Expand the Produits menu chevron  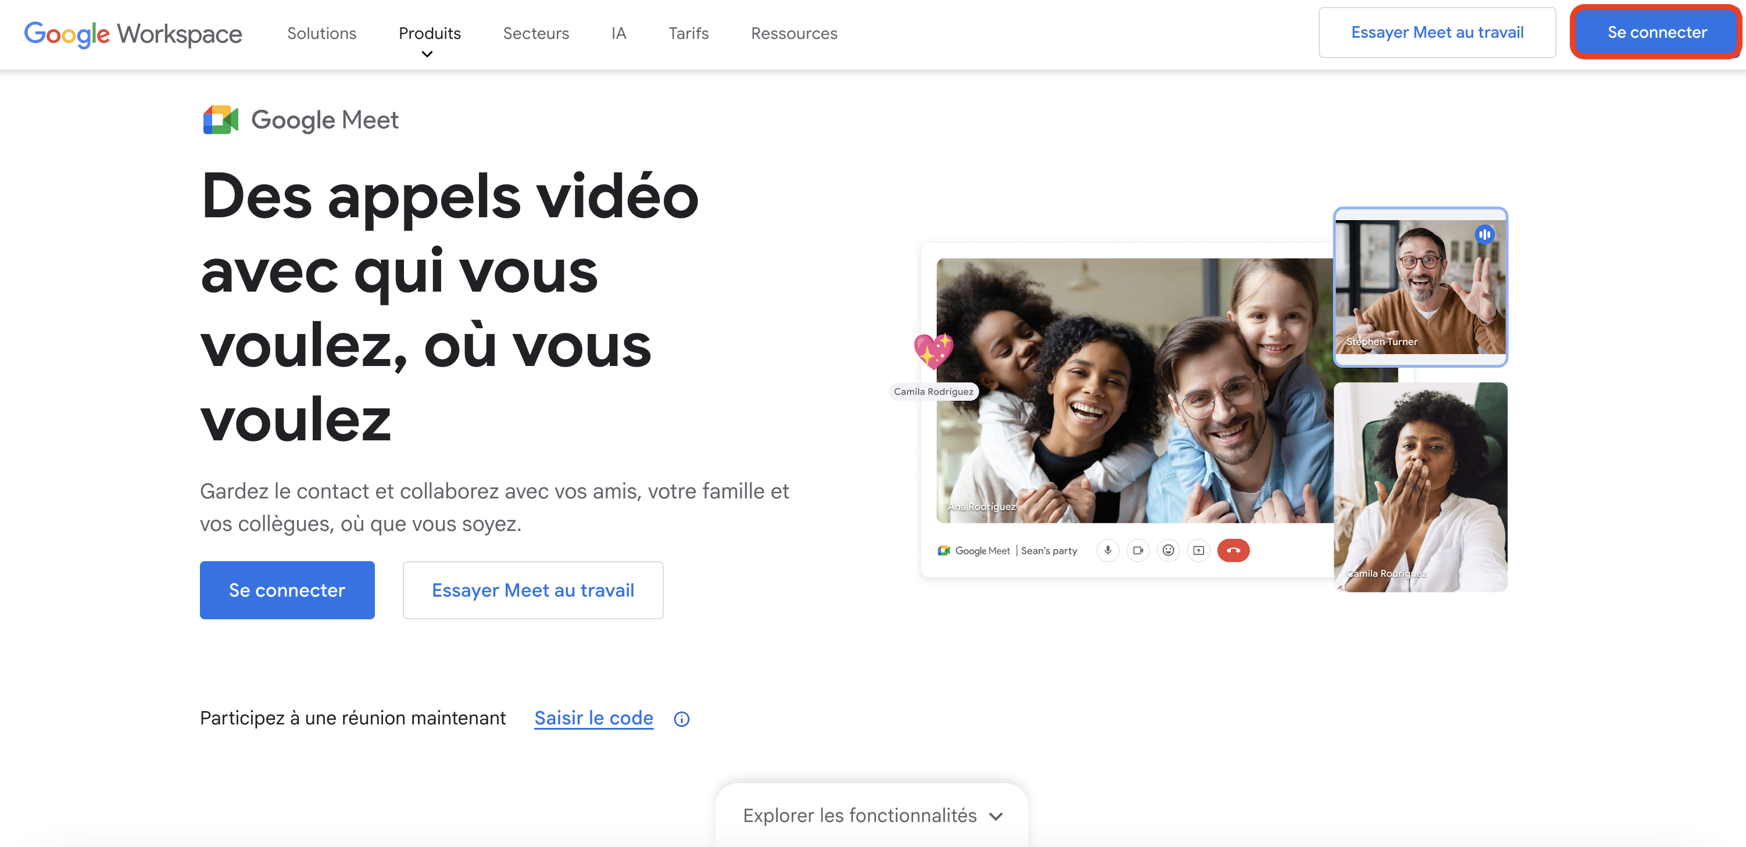tap(427, 54)
